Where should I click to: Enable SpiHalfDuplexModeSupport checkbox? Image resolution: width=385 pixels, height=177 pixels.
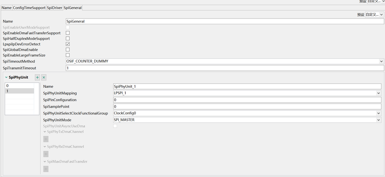tap(68, 38)
